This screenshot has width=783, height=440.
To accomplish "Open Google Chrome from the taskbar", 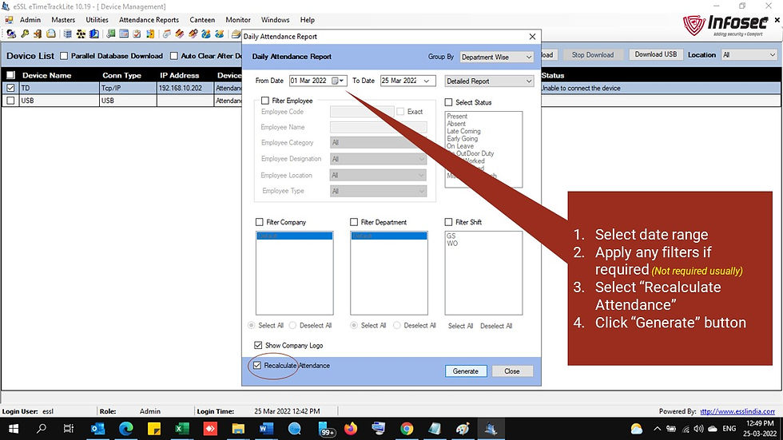I will coord(407,429).
